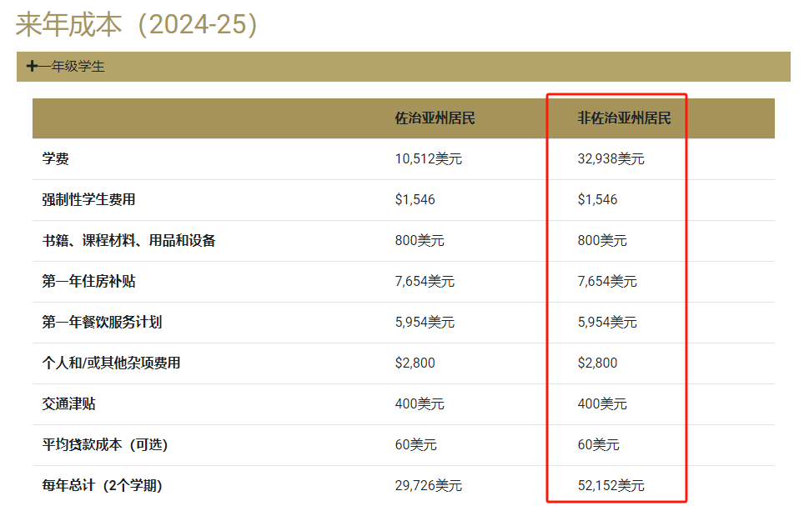Click the 学费 row label
The image size is (804, 506).
tap(55, 158)
